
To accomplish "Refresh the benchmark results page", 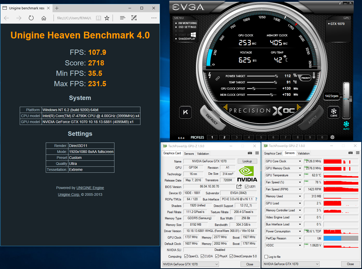I will 31,18.
